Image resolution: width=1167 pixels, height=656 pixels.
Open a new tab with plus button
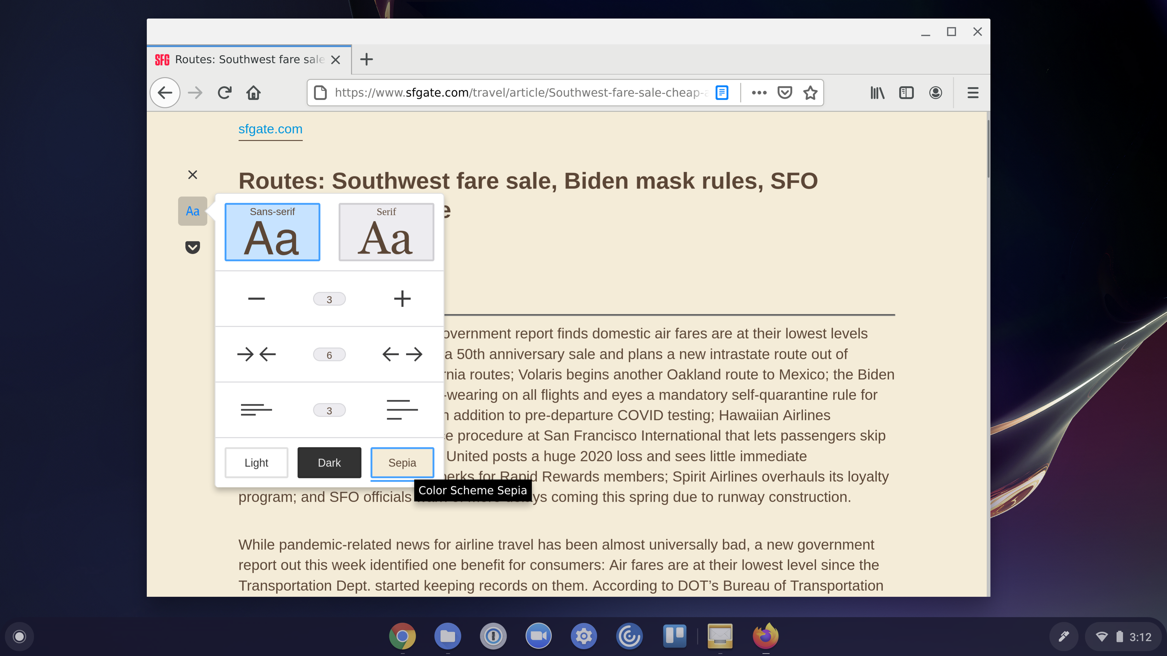click(366, 59)
